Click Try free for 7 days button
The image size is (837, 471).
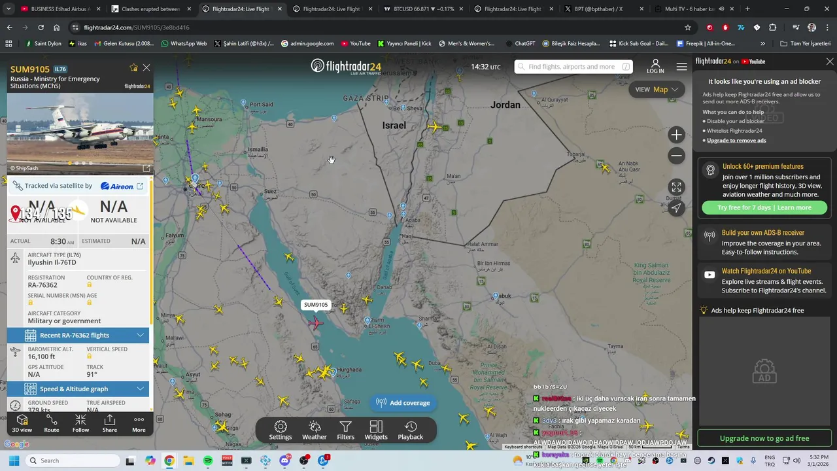(x=764, y=207)
